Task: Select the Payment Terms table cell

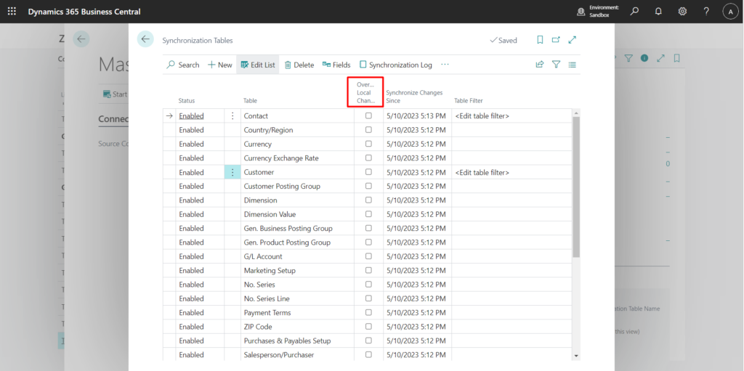Action: (297, 313)
